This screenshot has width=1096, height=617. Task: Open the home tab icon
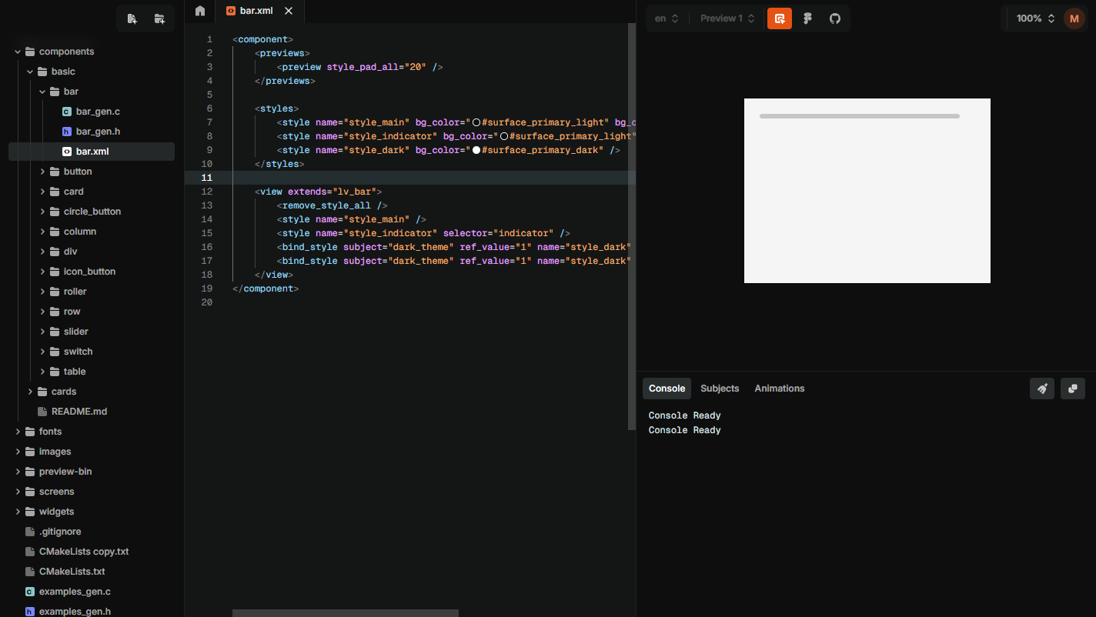200,11
